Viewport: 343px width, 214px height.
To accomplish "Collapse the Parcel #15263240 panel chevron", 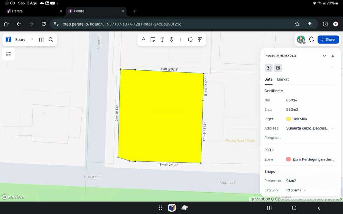I will (x=324, y=56).
